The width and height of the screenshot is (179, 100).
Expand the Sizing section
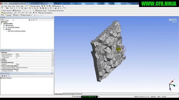pos(1,59)
